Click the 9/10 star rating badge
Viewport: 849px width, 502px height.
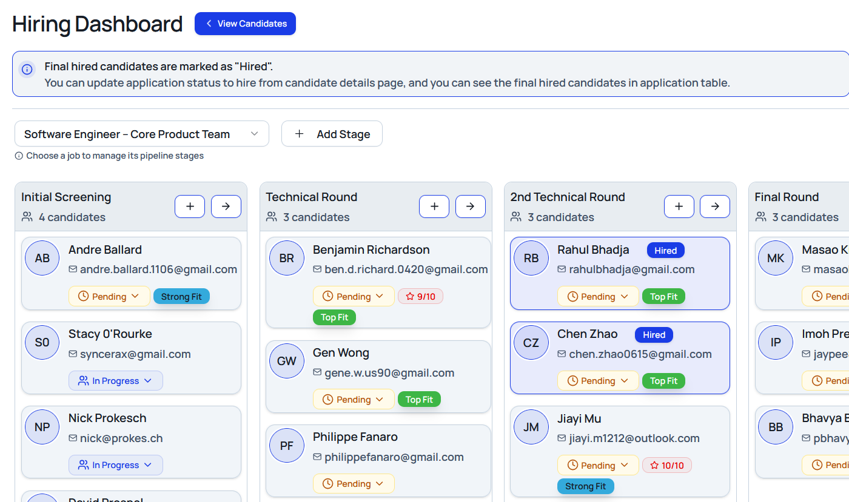point(420,296)
